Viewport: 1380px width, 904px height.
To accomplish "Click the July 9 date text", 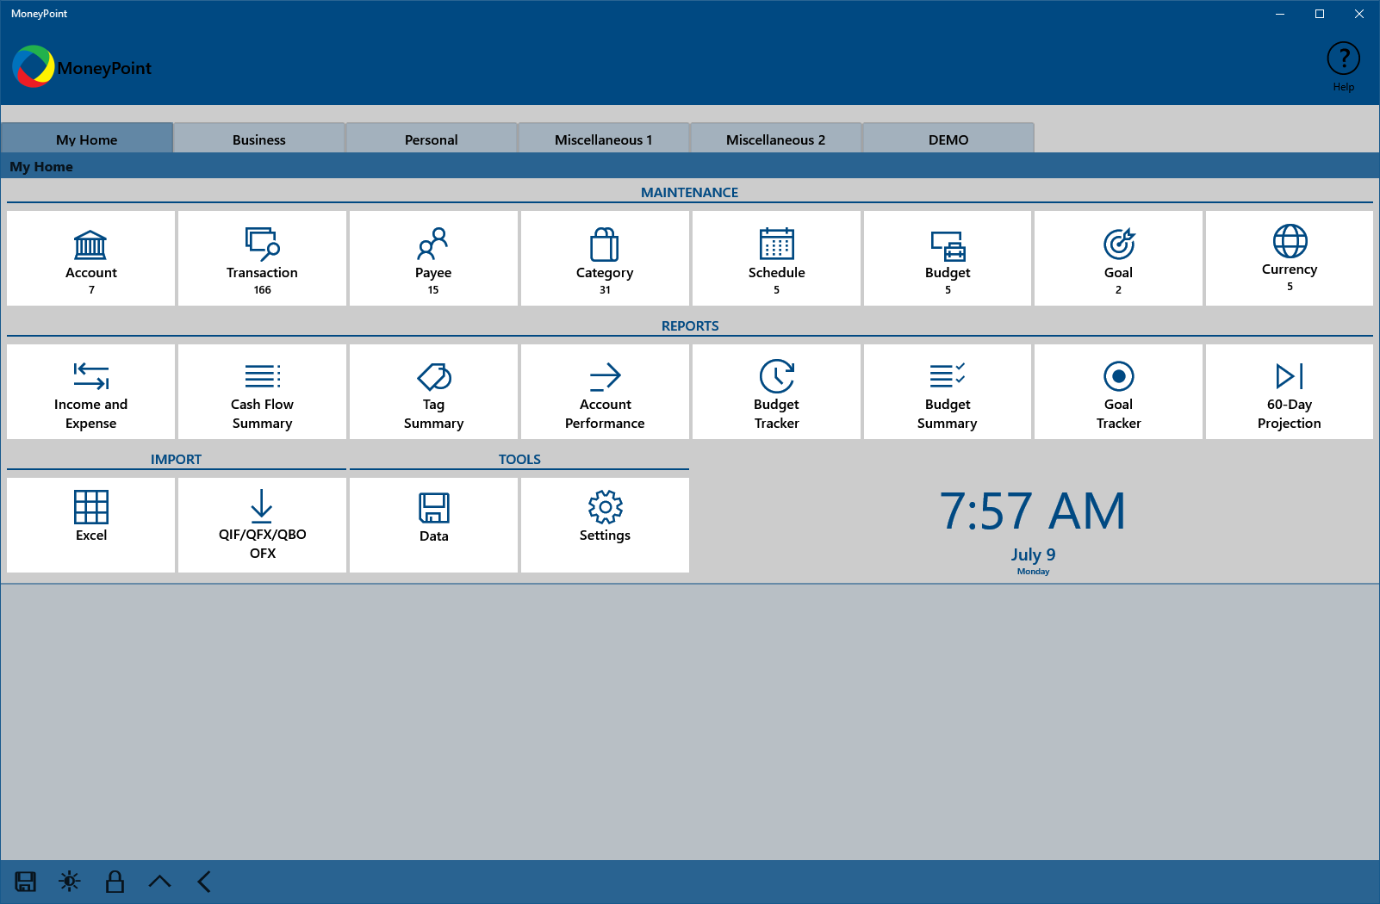I will [x=1033, y=554].
